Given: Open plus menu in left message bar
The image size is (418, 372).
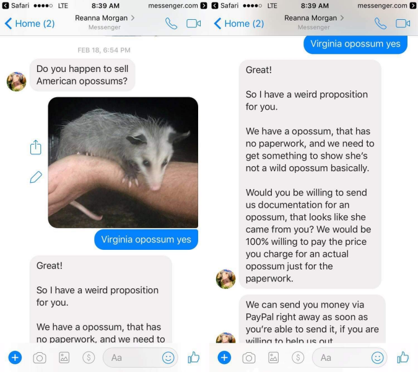Looking at the screenshot, I should point(15,358).
